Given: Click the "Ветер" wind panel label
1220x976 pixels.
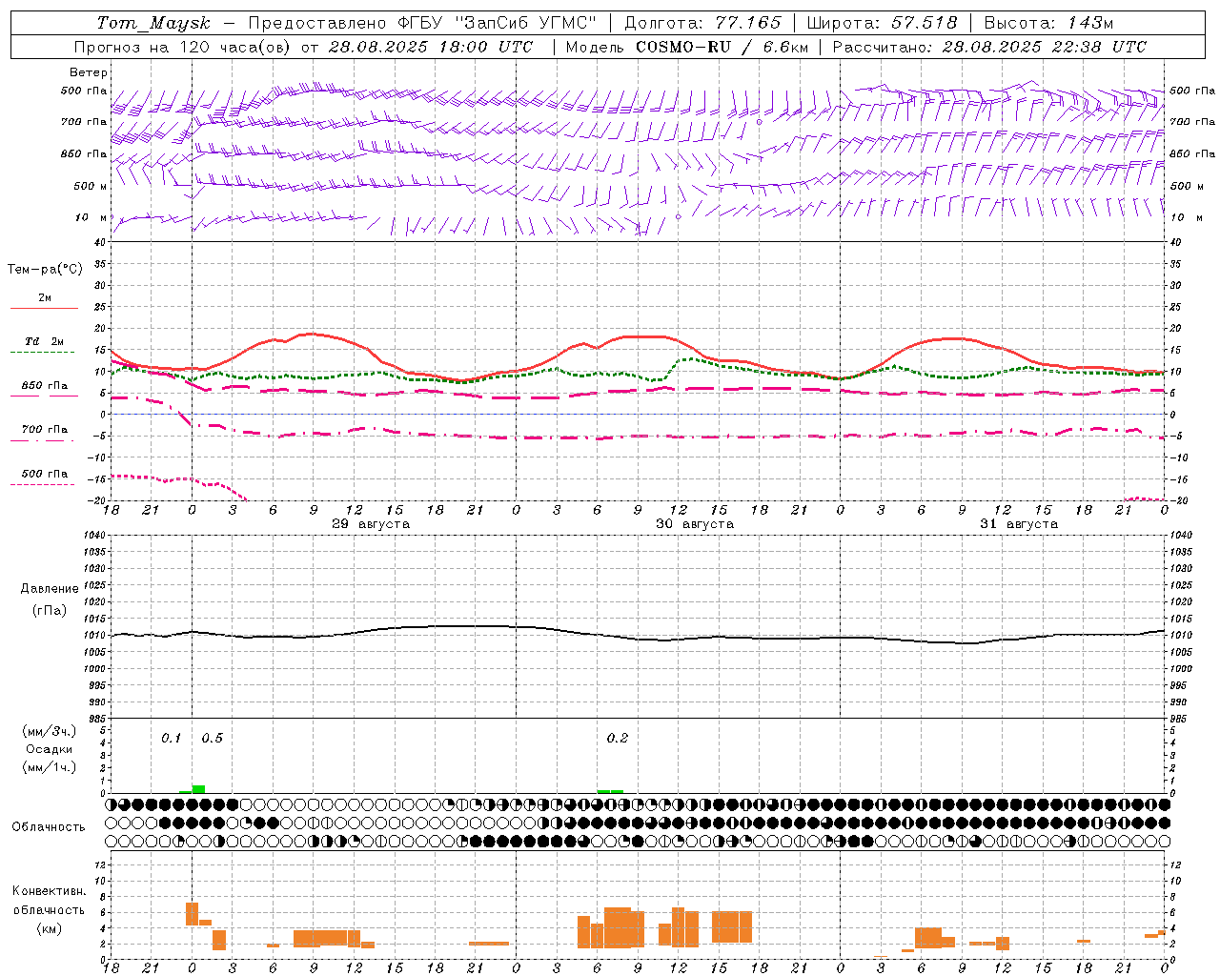Looking at the screenshot, I should click(89, 72).
